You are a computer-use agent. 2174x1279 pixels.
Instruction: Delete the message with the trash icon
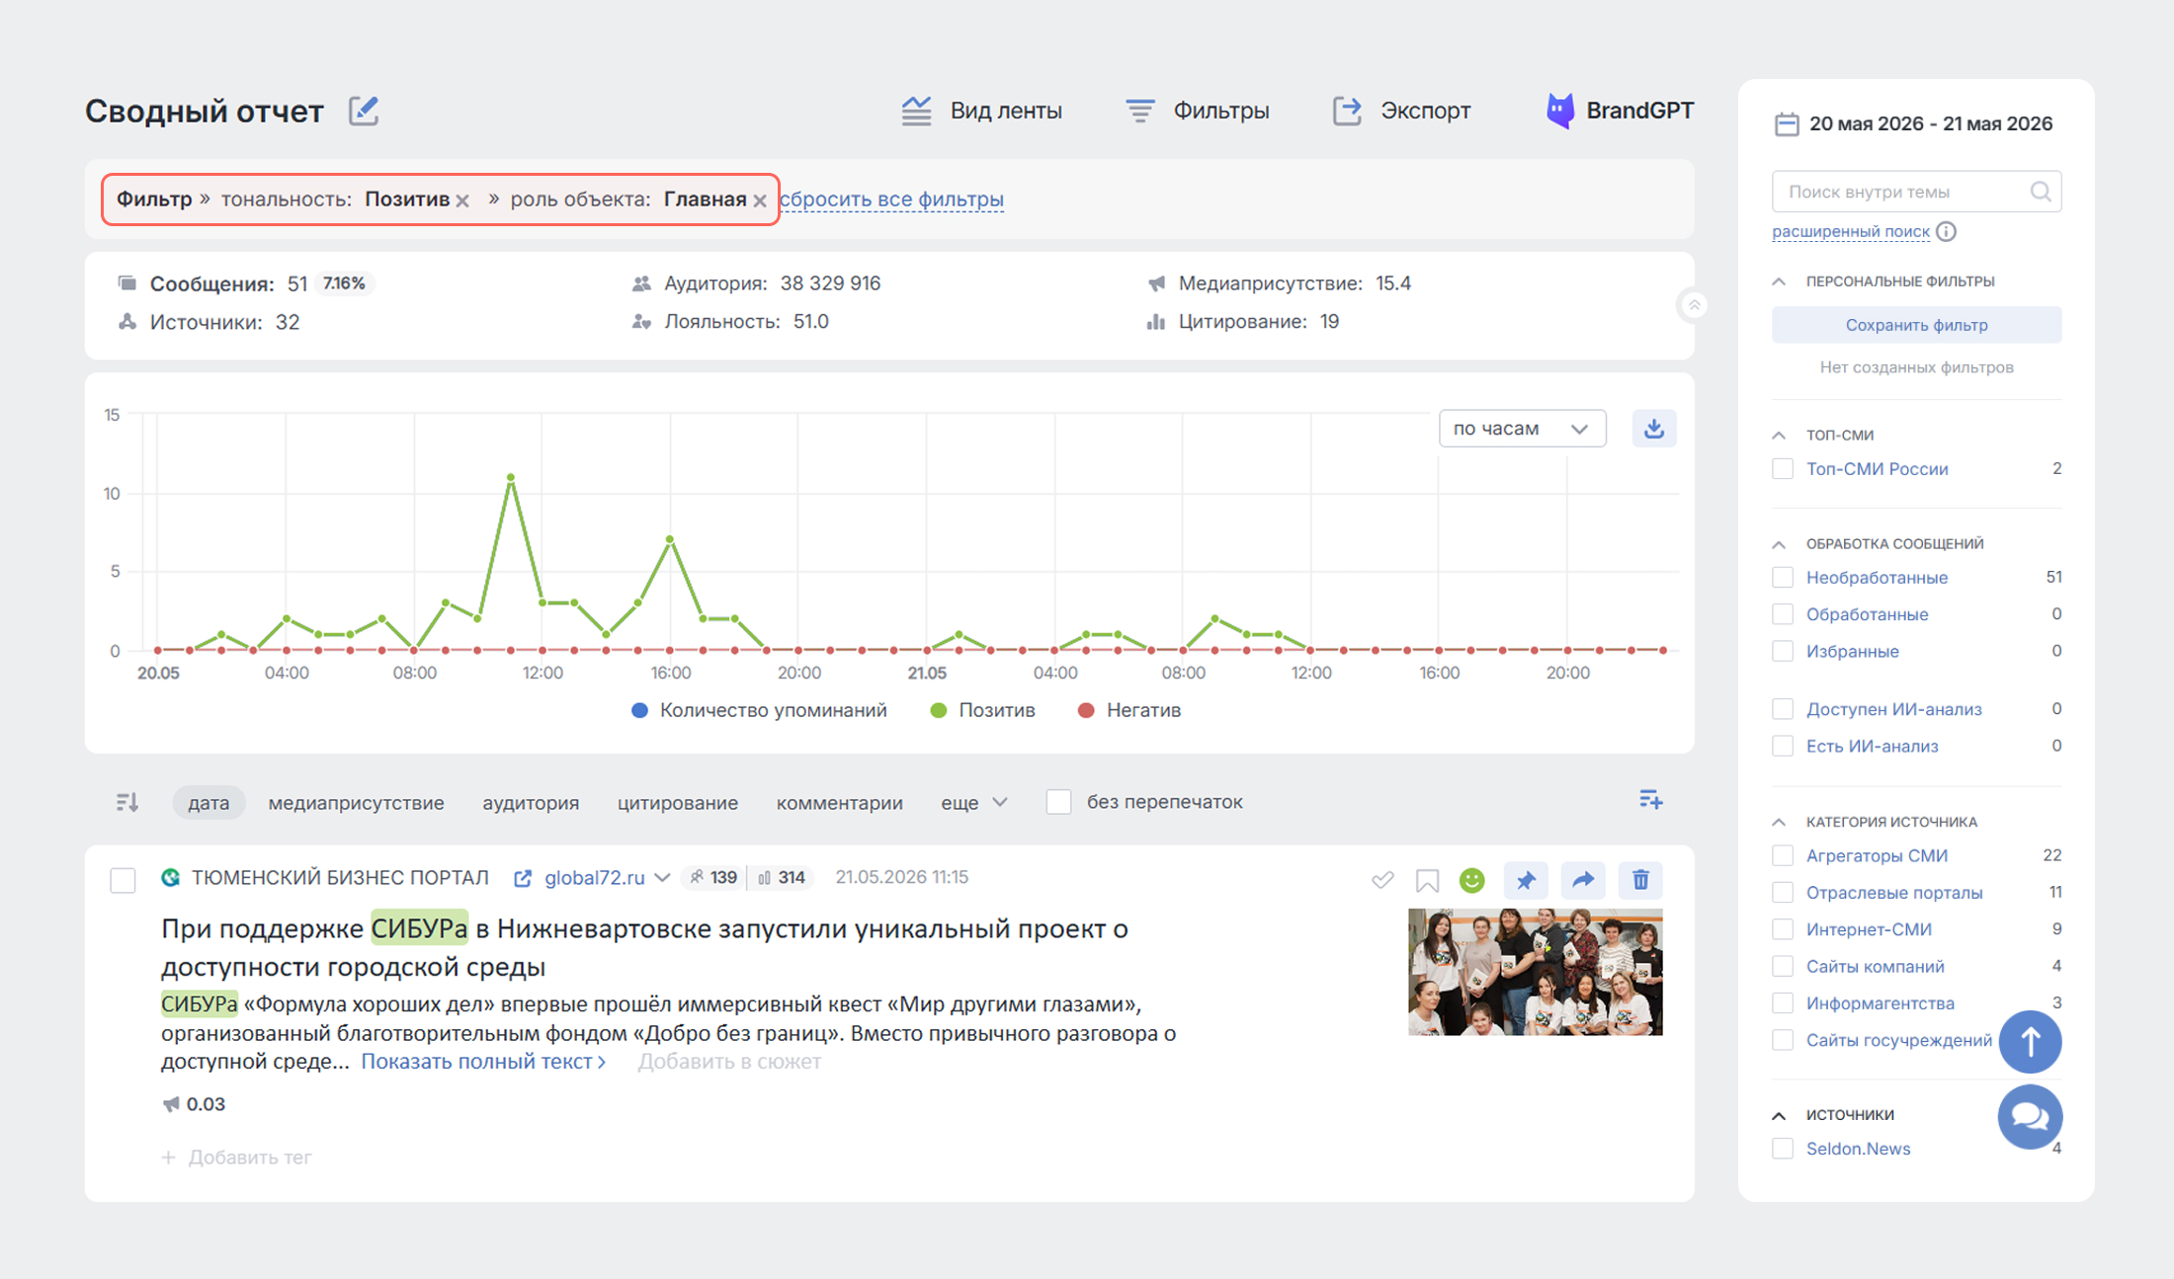(1640, 879)
